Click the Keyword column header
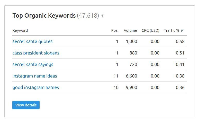 (x=20, y=30)
